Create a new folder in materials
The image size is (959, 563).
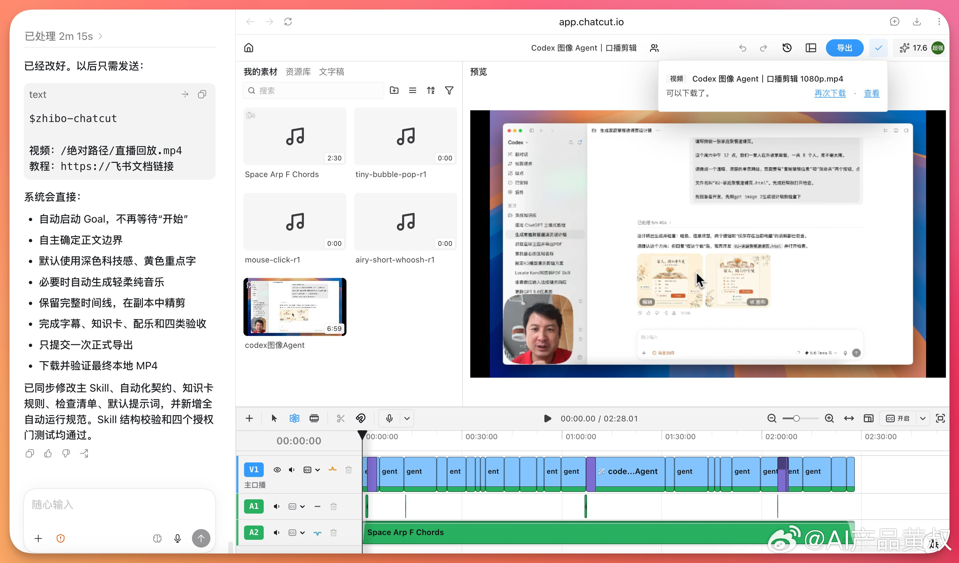394,90
